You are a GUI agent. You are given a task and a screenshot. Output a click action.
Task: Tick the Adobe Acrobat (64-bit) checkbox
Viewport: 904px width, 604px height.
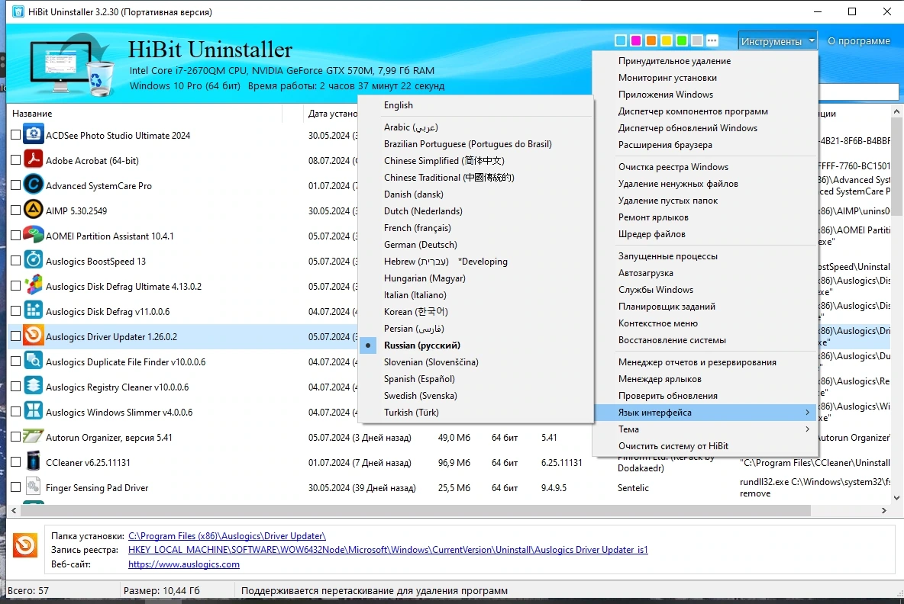16,160
